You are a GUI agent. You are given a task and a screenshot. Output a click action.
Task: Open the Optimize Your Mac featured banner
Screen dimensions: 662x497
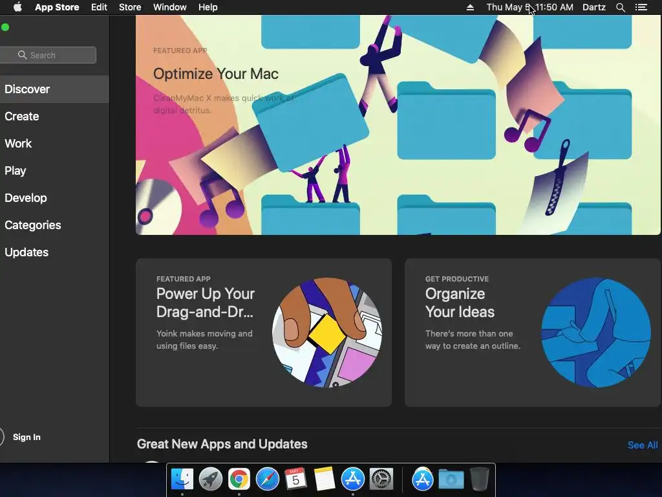(398, 125)
